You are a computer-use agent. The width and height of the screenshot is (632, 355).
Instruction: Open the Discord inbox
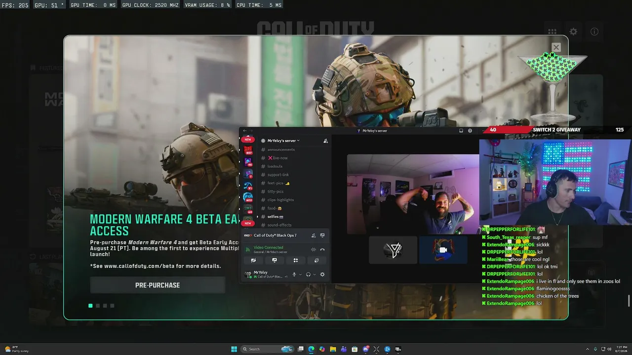tap(461, 131)
